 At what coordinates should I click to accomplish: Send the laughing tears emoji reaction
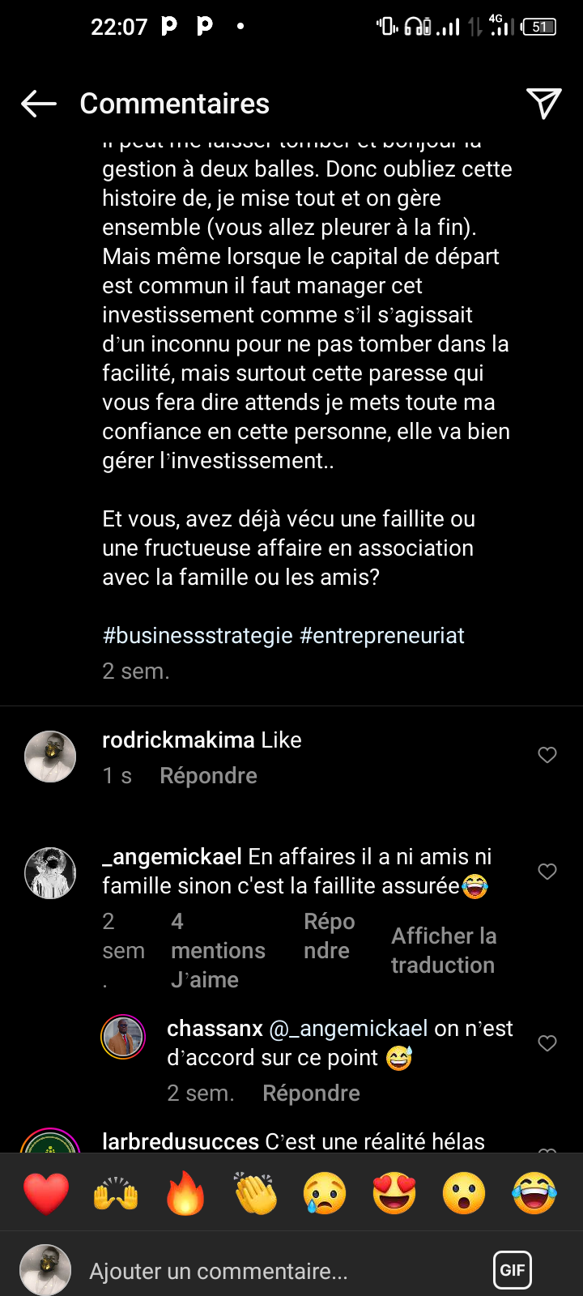pyautogui.click(x=534, y=1193)
